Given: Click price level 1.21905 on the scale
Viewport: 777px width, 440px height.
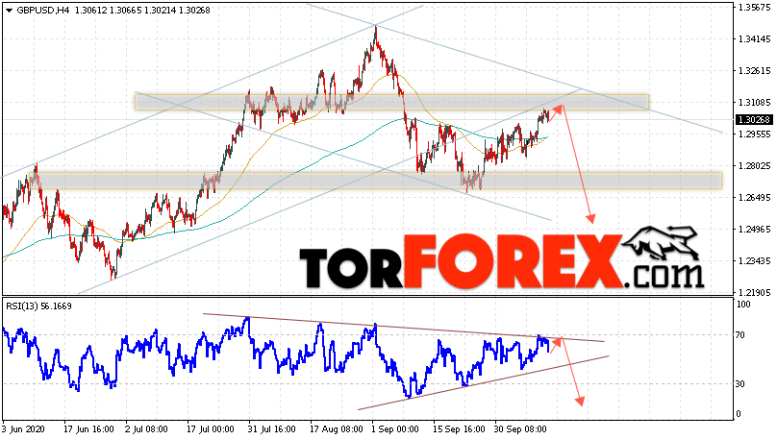Looking at the screenshot, I should pyautogui.click(x=754, y=292).
